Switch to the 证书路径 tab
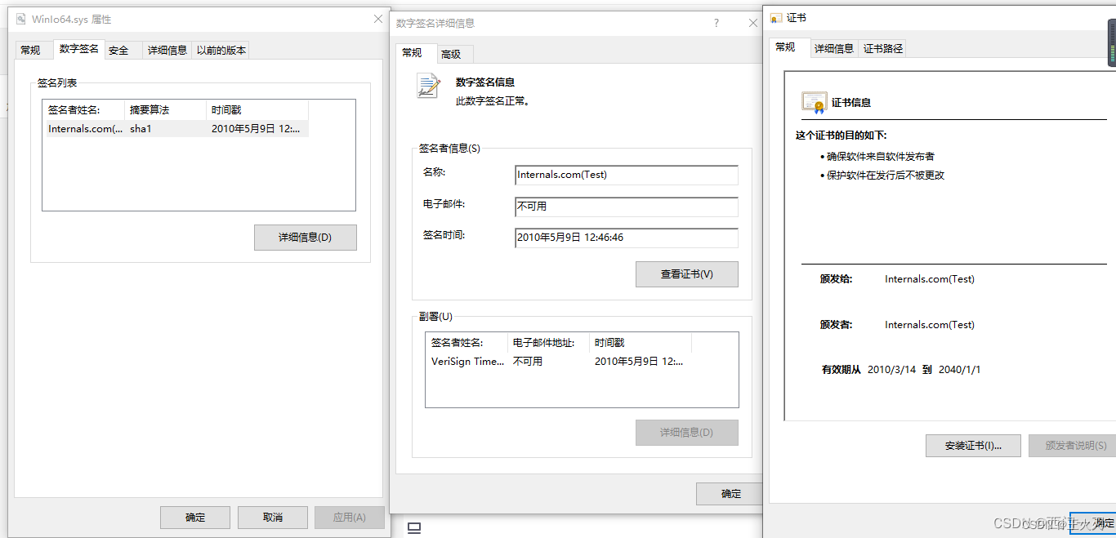 (883, 47)
